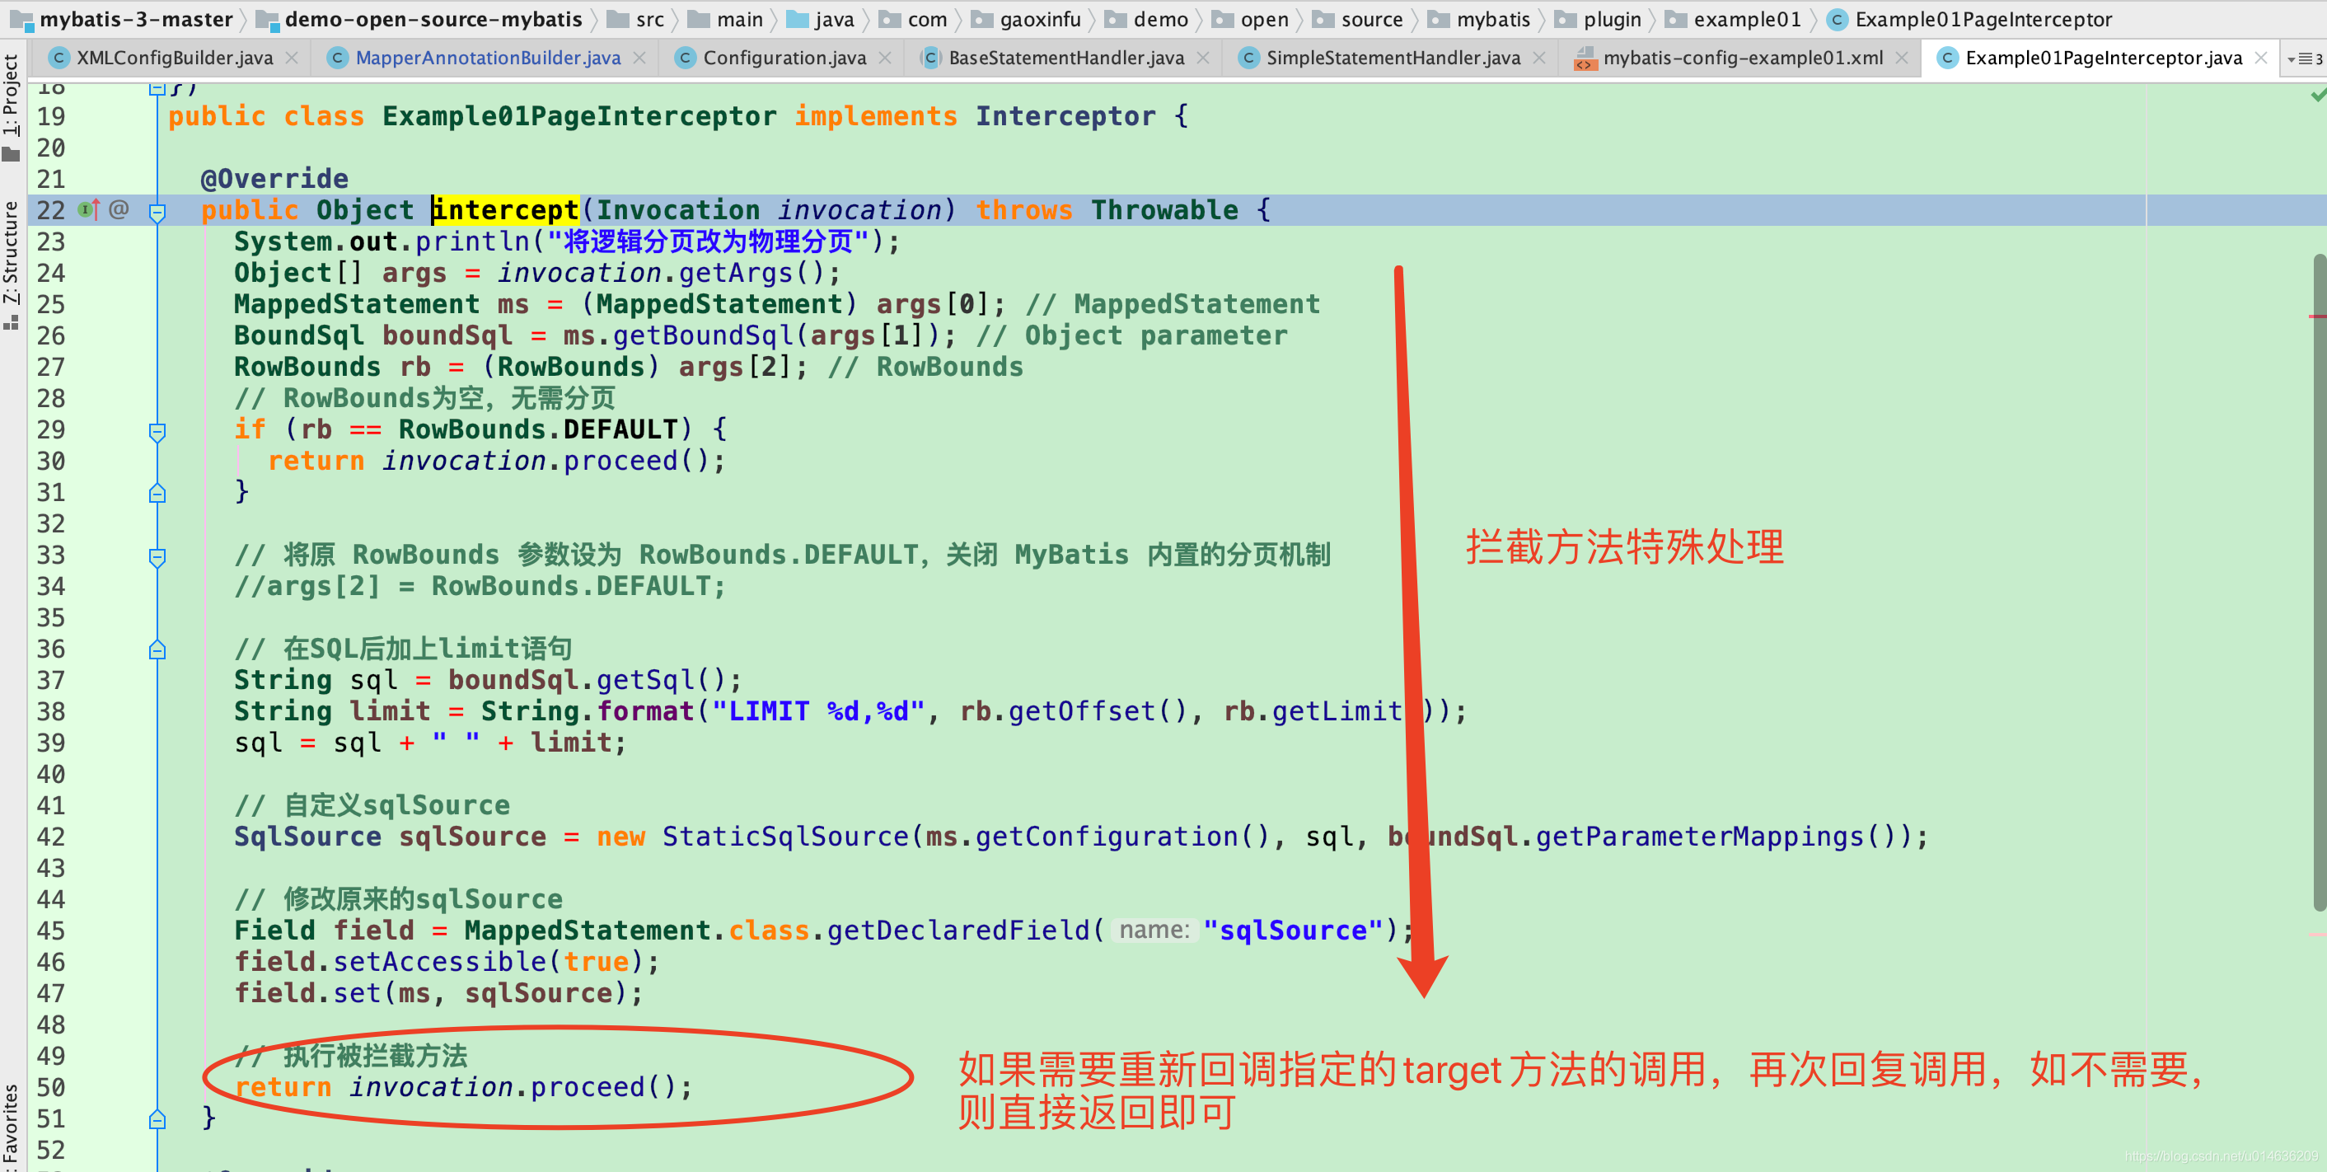Click the demo package breadcrumb

coord(1147,19)
